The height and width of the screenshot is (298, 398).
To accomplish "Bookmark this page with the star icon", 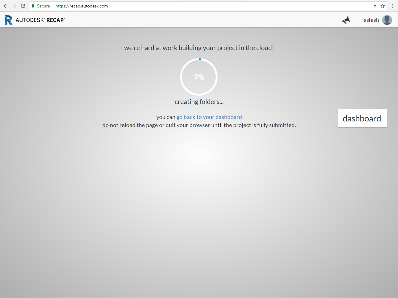I will click(383, 6).
